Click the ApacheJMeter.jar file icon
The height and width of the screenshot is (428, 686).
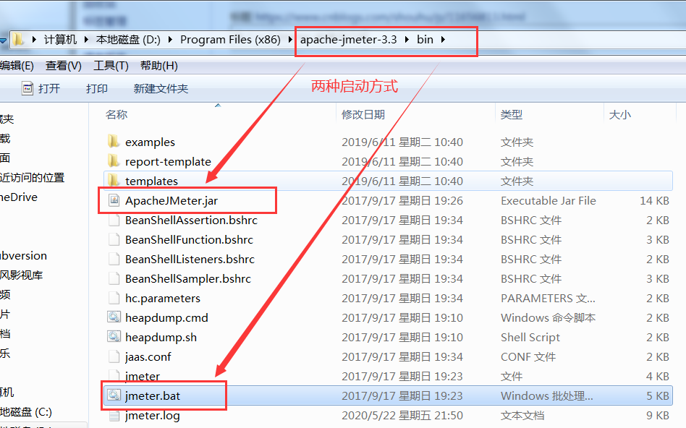point(114,200)
